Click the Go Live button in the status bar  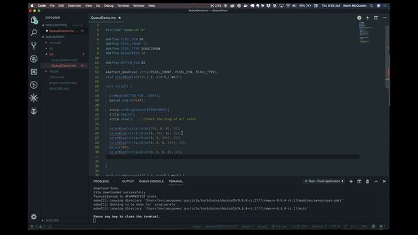279,227
